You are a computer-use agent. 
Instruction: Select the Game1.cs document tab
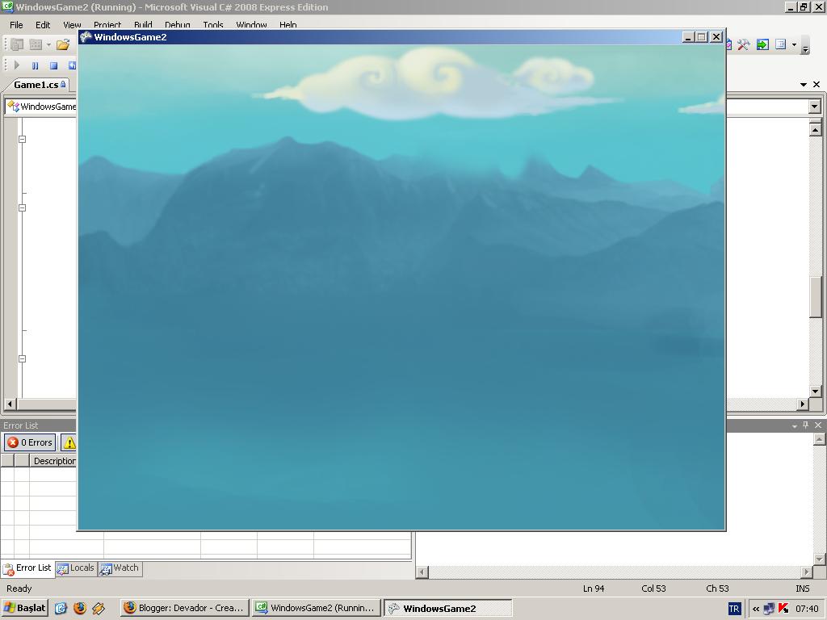pos(39,84)
